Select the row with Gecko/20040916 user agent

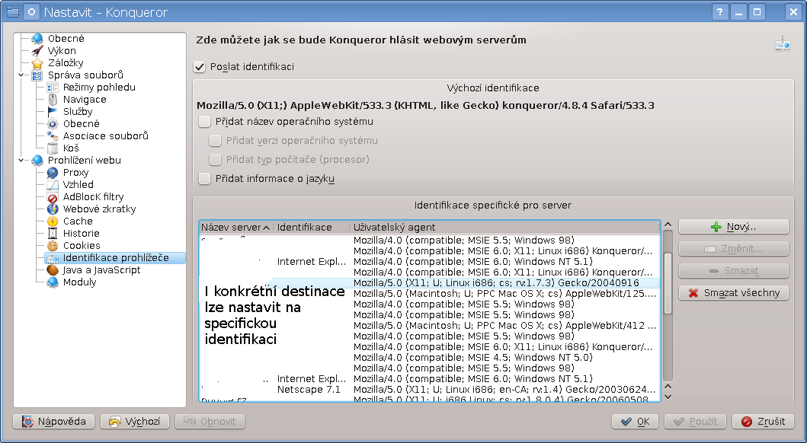pyautogui.click(x=429, y=283)
